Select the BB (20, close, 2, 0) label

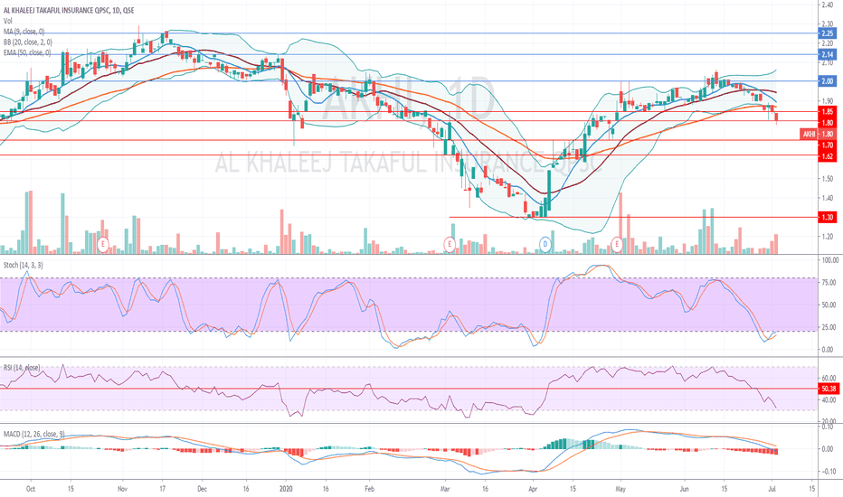27,42
